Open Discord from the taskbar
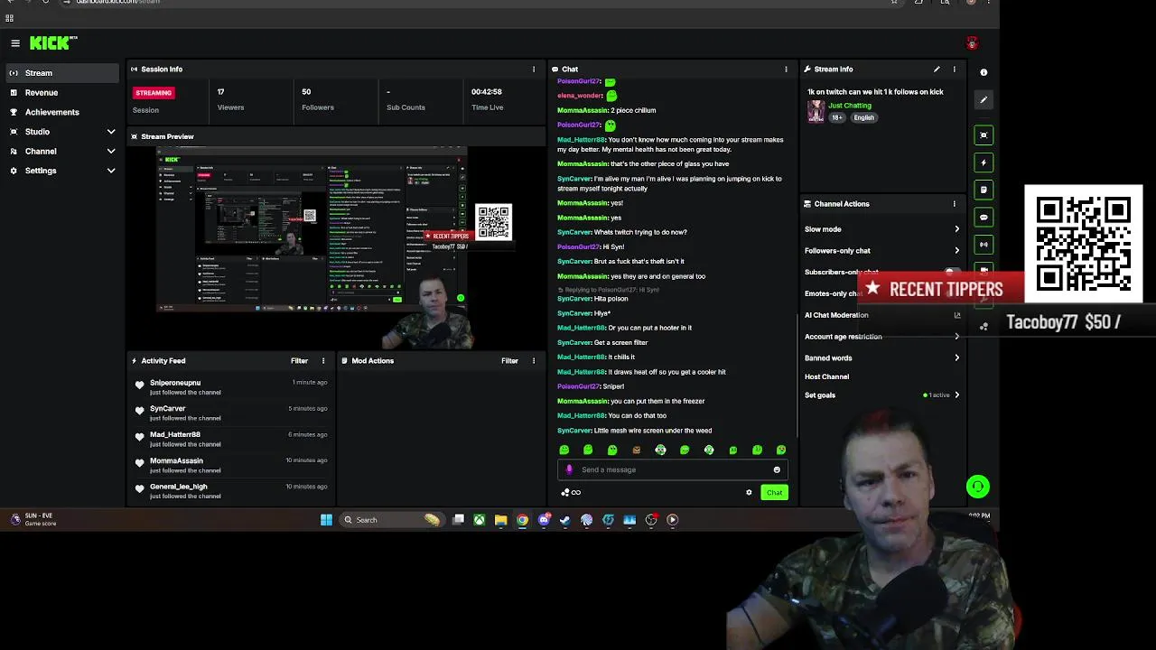 pos(544,520)
